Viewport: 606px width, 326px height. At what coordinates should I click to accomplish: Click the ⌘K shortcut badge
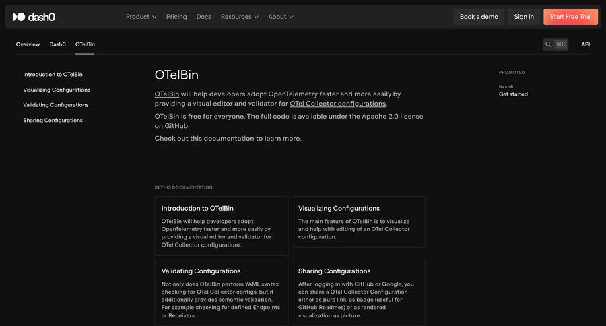tap(560, 44)
